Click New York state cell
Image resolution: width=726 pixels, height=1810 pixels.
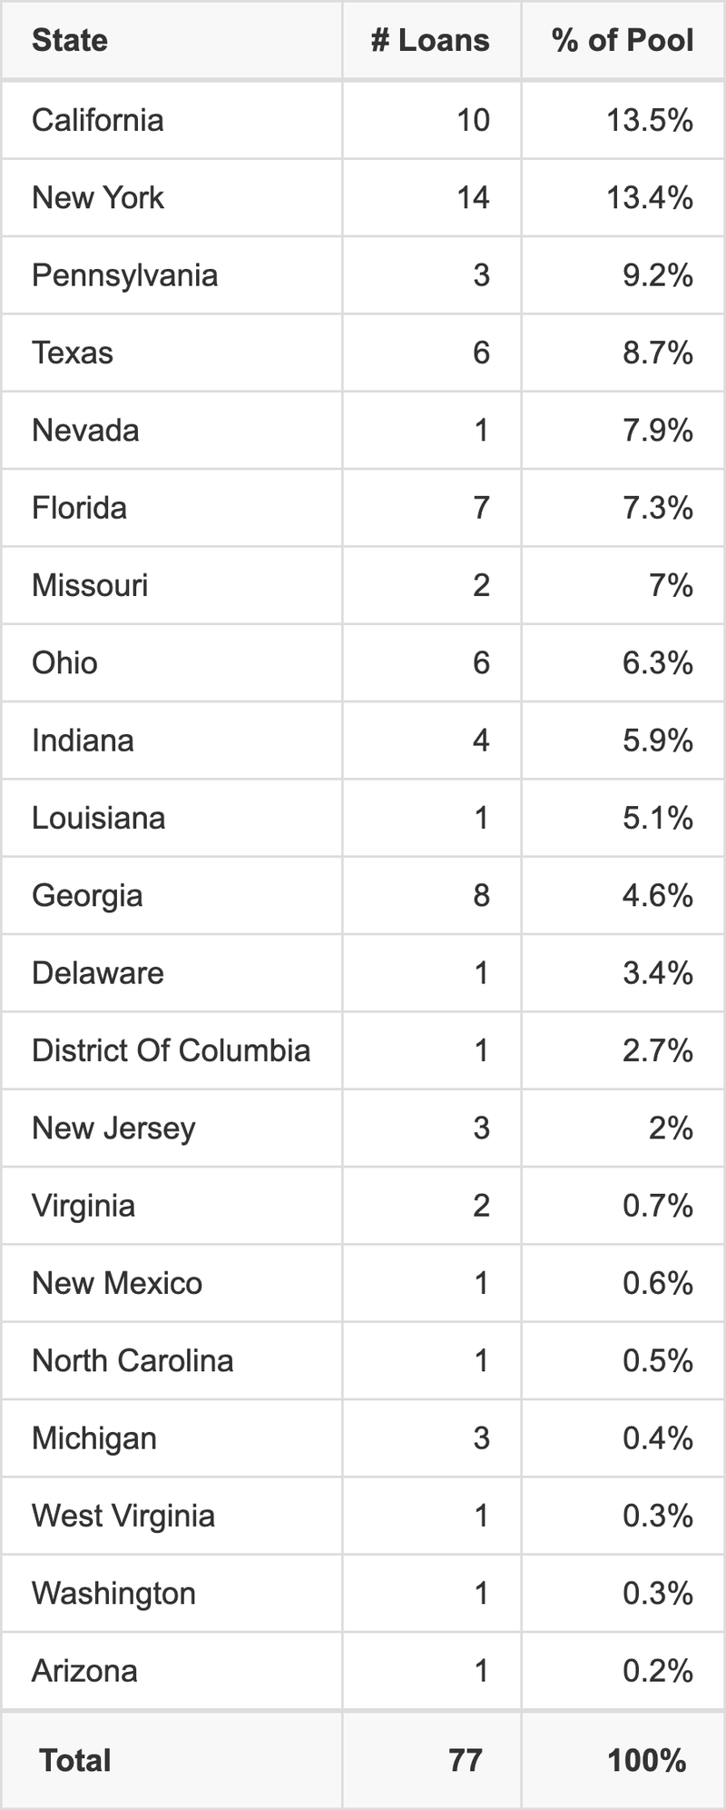click(x=98, y=197)
